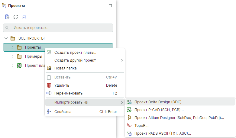This screenshot has width=236, height=138.
Task: Select the Примеры folder in tree
Action: pos(33,56)
